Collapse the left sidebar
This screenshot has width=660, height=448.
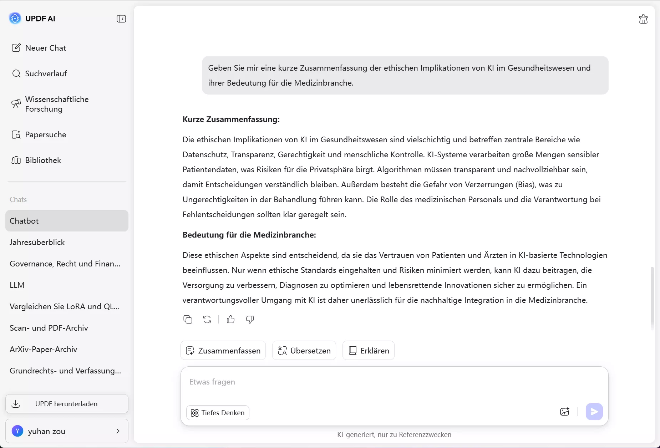pyautogui.click(x=121, y=19)
